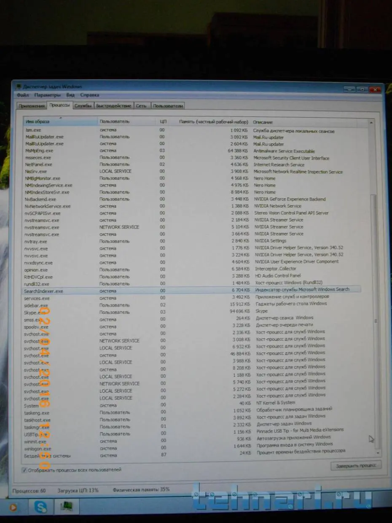Toggle Отображать процессы всех пользователей checkbox

pos(24,470)
